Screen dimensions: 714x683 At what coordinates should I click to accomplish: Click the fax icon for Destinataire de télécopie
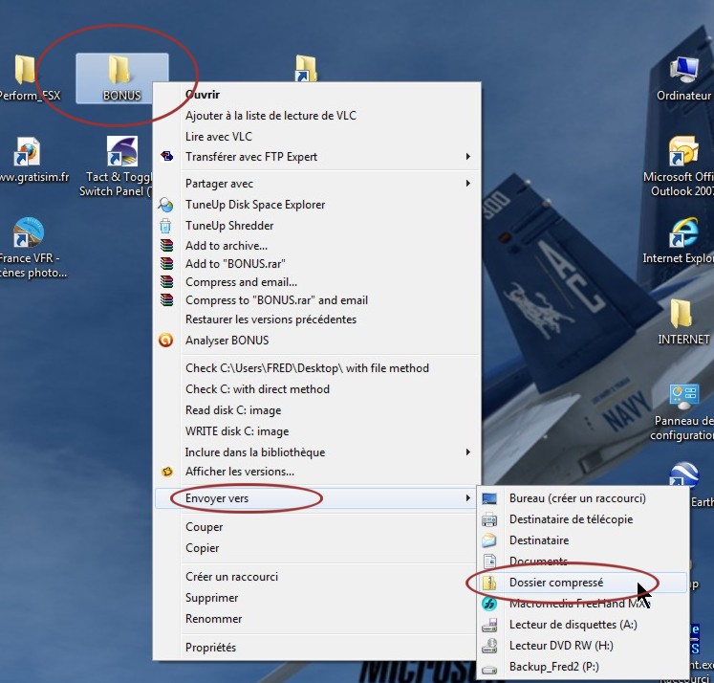[x=489, y=519]
